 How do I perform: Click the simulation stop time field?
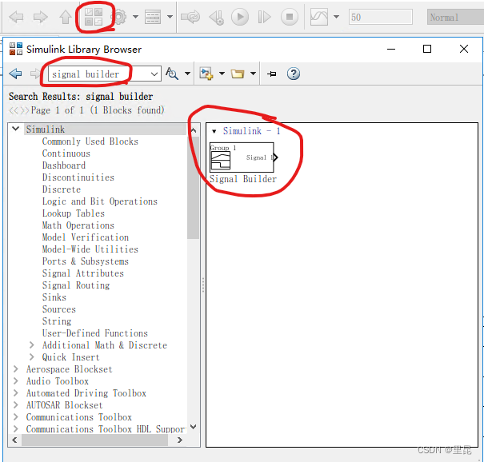click(x=380, y=17)
